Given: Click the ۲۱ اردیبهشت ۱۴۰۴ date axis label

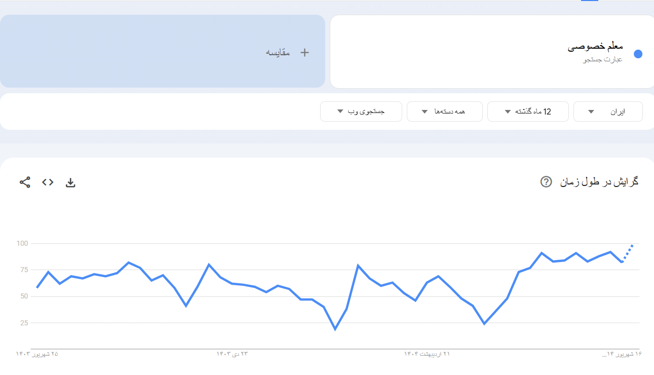Looking at the screenshot, I should 427,354.
